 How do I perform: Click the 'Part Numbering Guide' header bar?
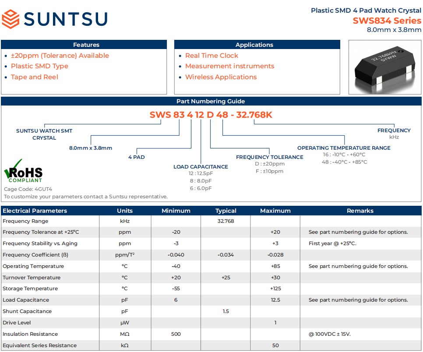pyautogui.click(x=211, y=101)
